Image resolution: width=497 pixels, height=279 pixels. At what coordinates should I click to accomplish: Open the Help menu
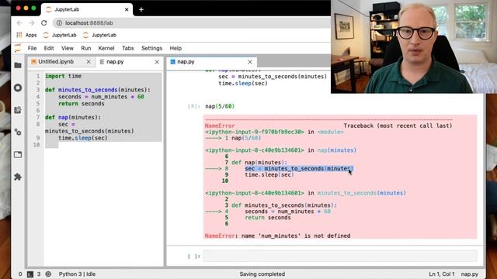(x=176, y=48)
